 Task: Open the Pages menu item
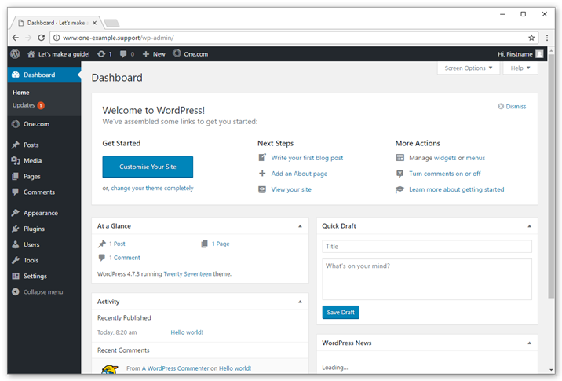(x=44, y=176)
